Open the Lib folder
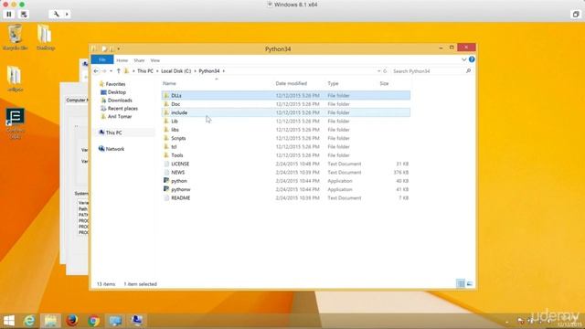585x329 pixels. [286, 122]
